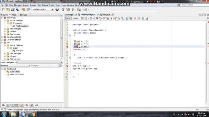Open the Tools menu

click(64, 5)
